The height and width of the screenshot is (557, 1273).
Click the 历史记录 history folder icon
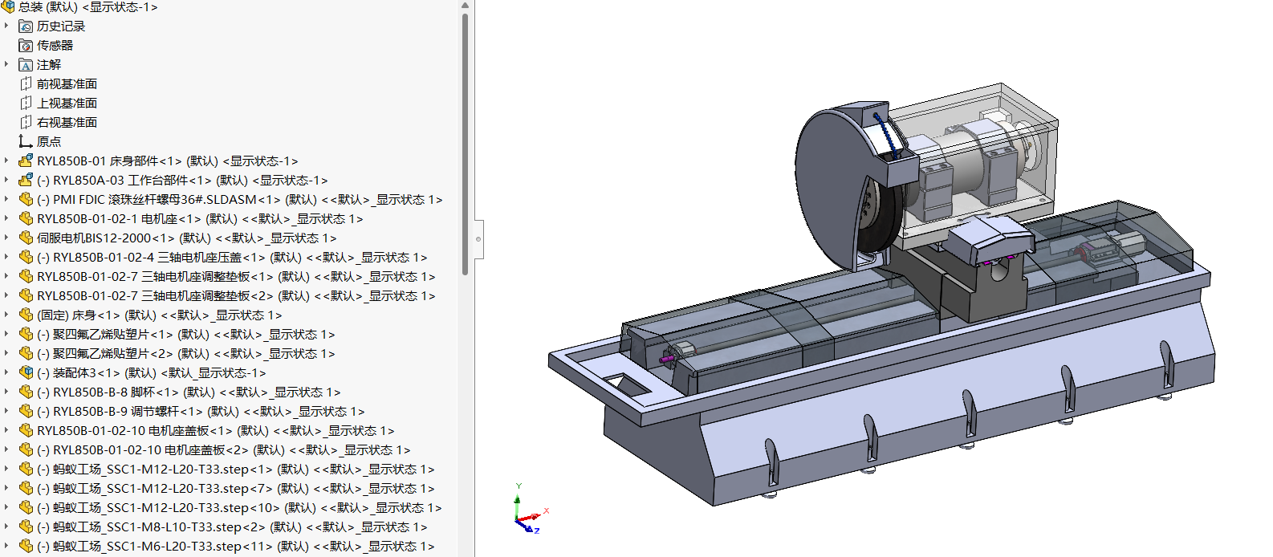tap(26, 26)
